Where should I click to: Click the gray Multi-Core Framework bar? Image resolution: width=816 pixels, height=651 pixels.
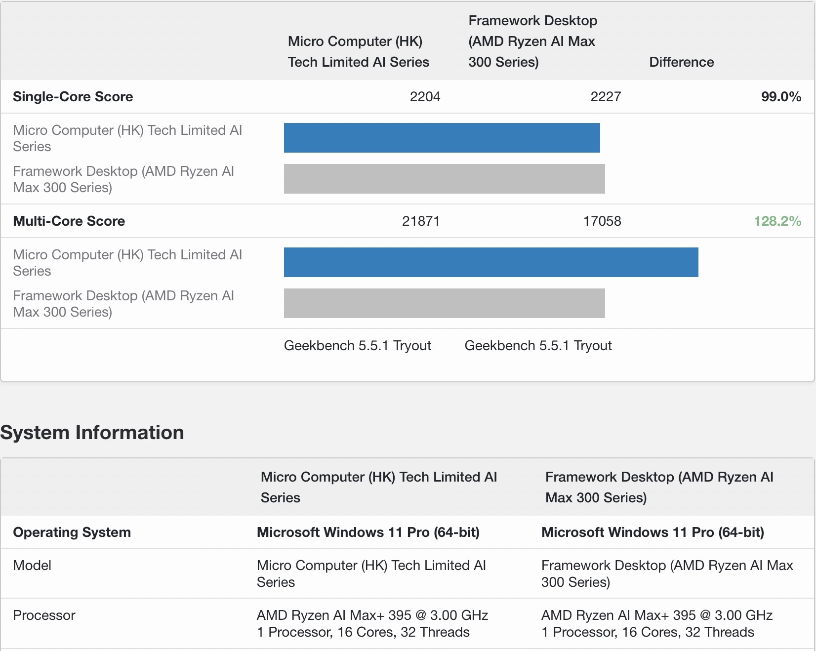[x=444, y=303]
